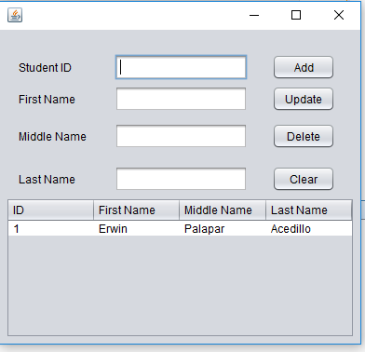Select the ID column header

click(x=50, y=210)
